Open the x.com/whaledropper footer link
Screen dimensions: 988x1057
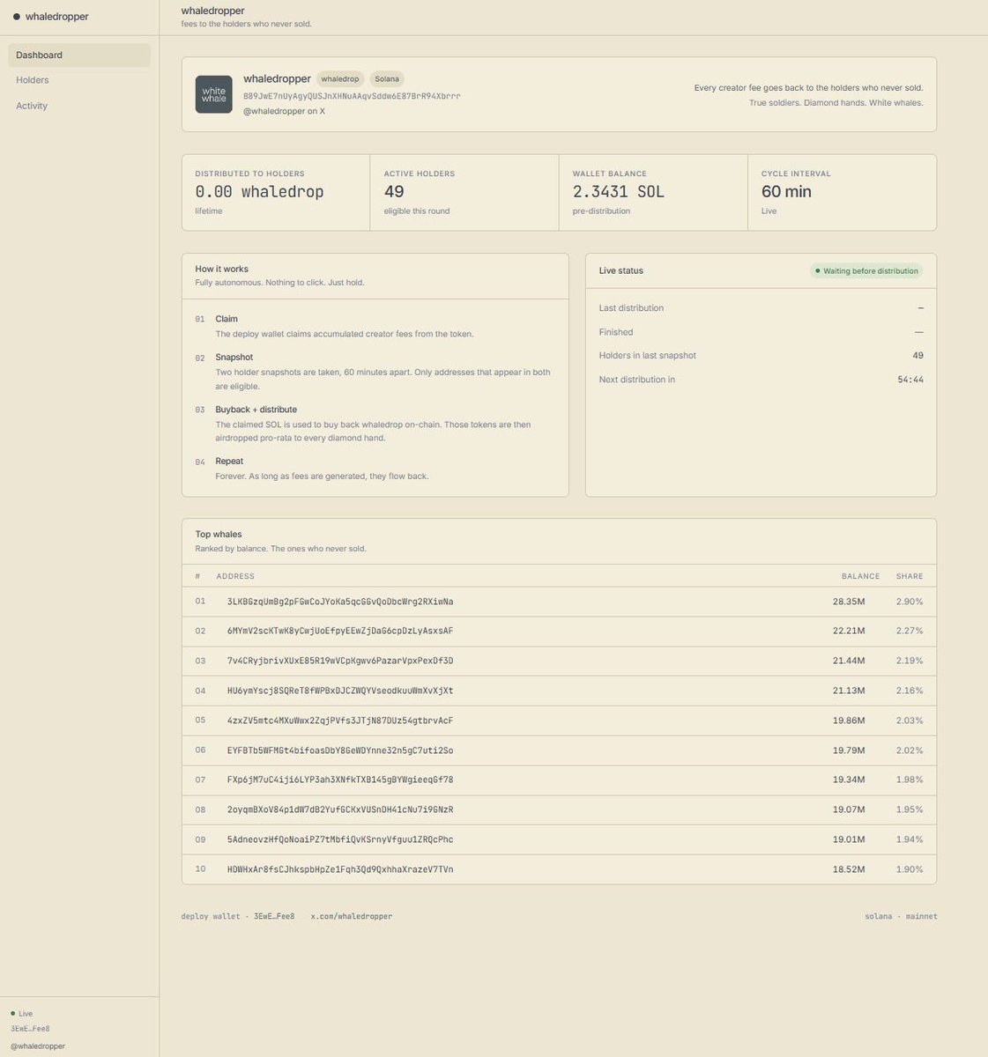(x=352, y=916)
